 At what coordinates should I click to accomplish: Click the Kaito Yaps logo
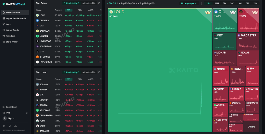click(x=13, y=4)
